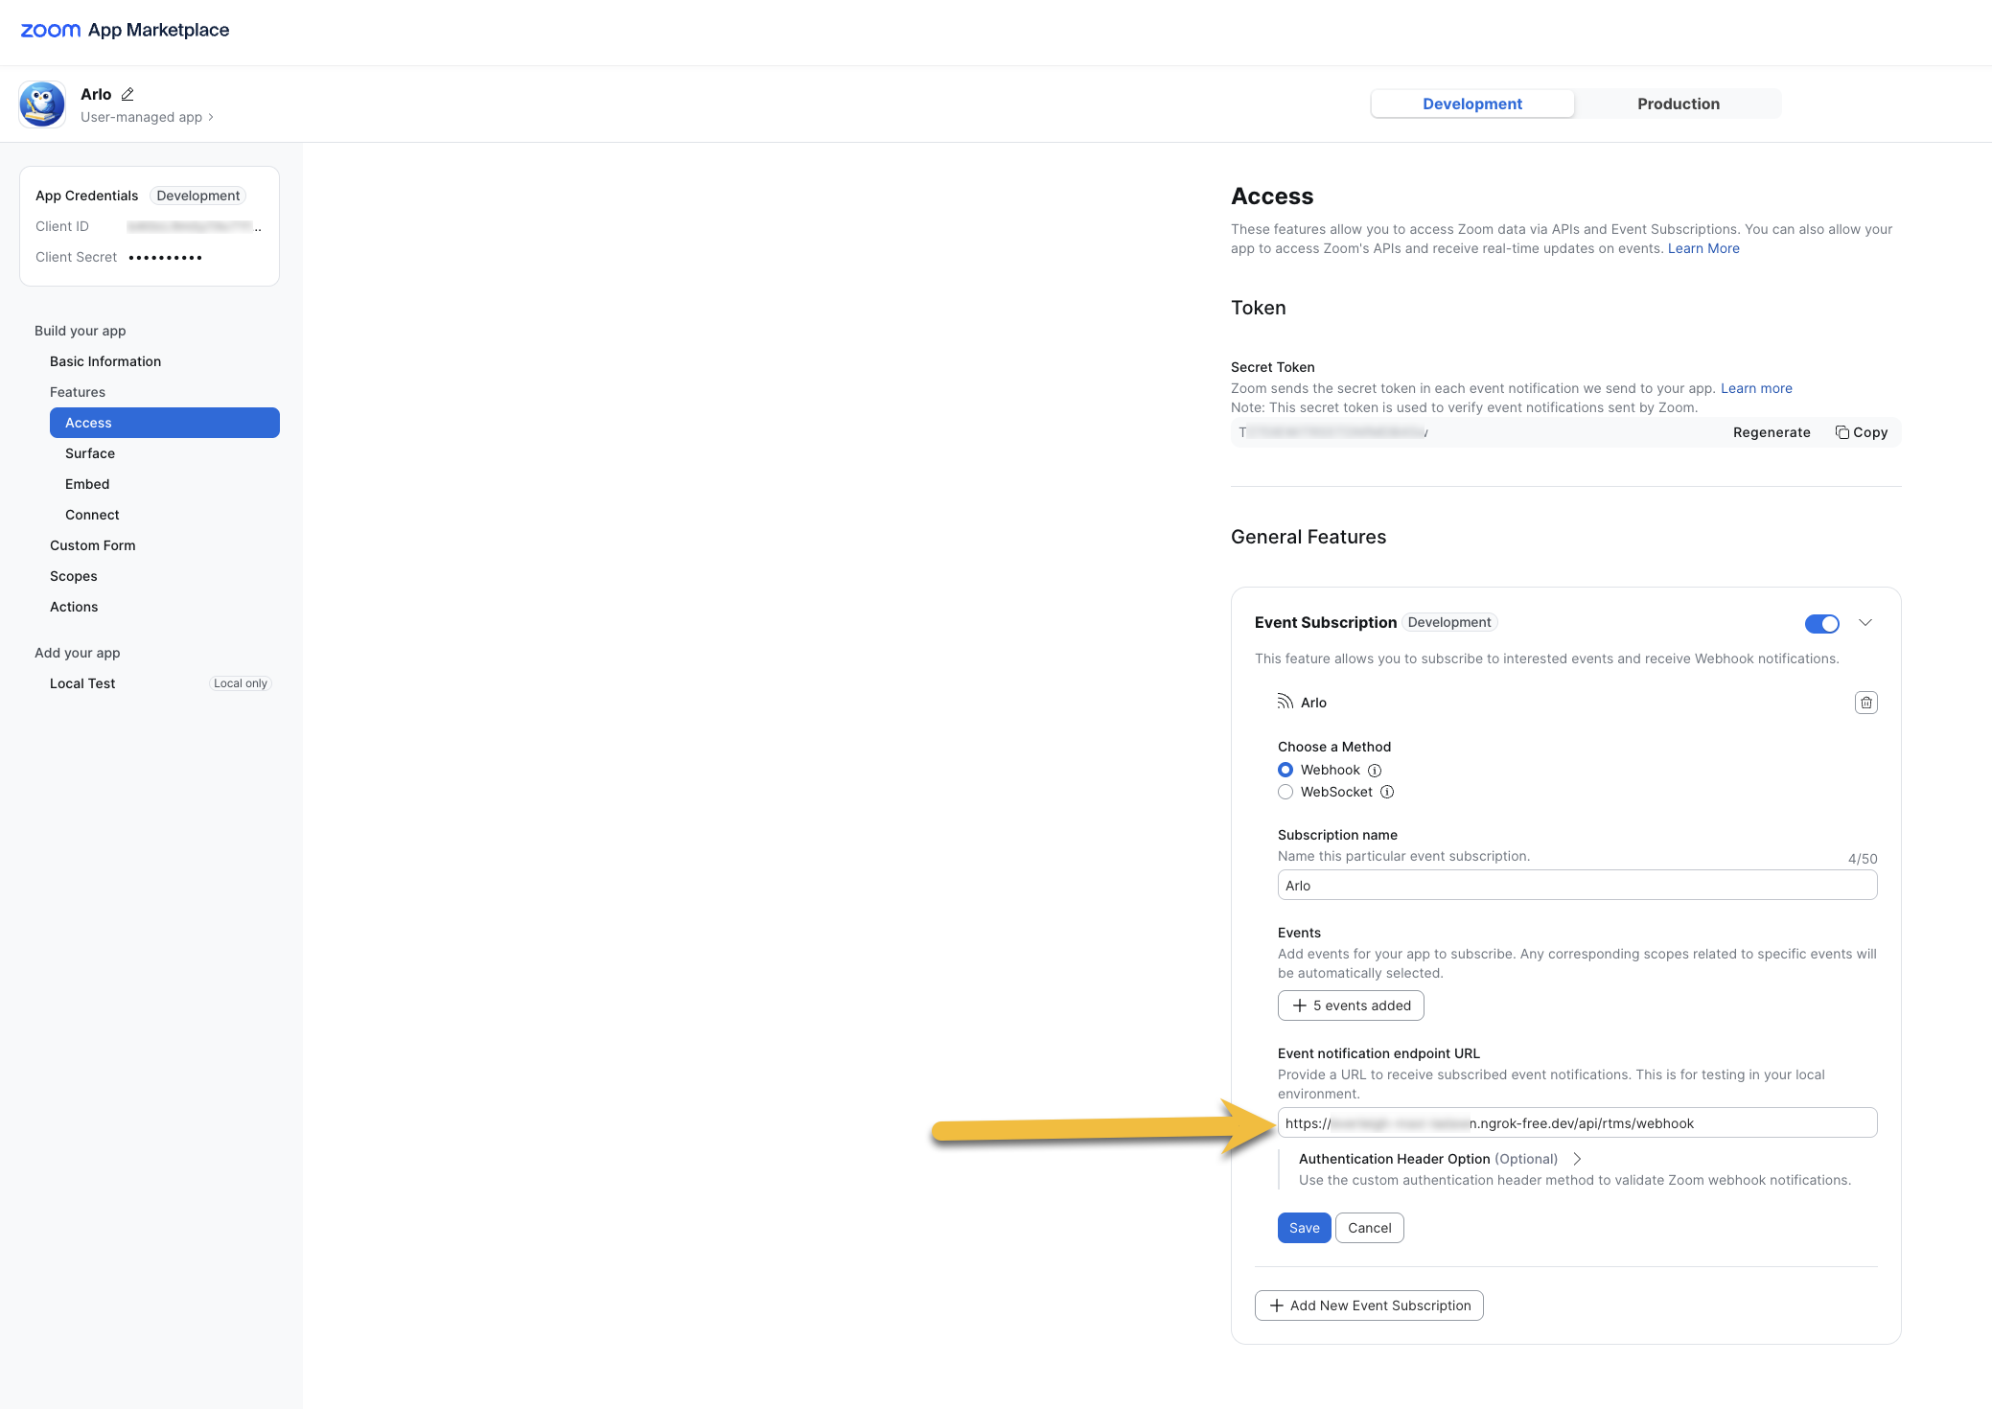Click the Arlo subscription feed icon
This screenshot has height=1409, width=1992.
(x=1285, y=703)
